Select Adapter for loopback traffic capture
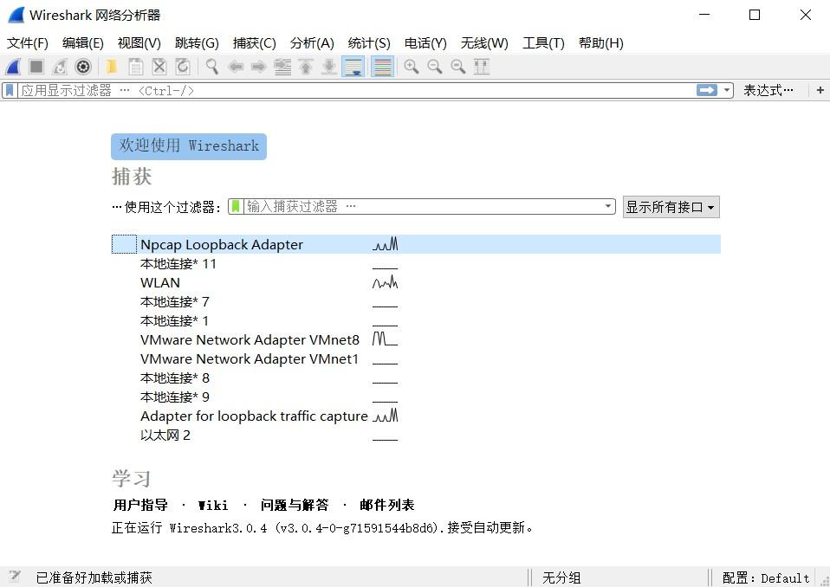The height and width of the screenshot is (587, 830). pos(416,416)
